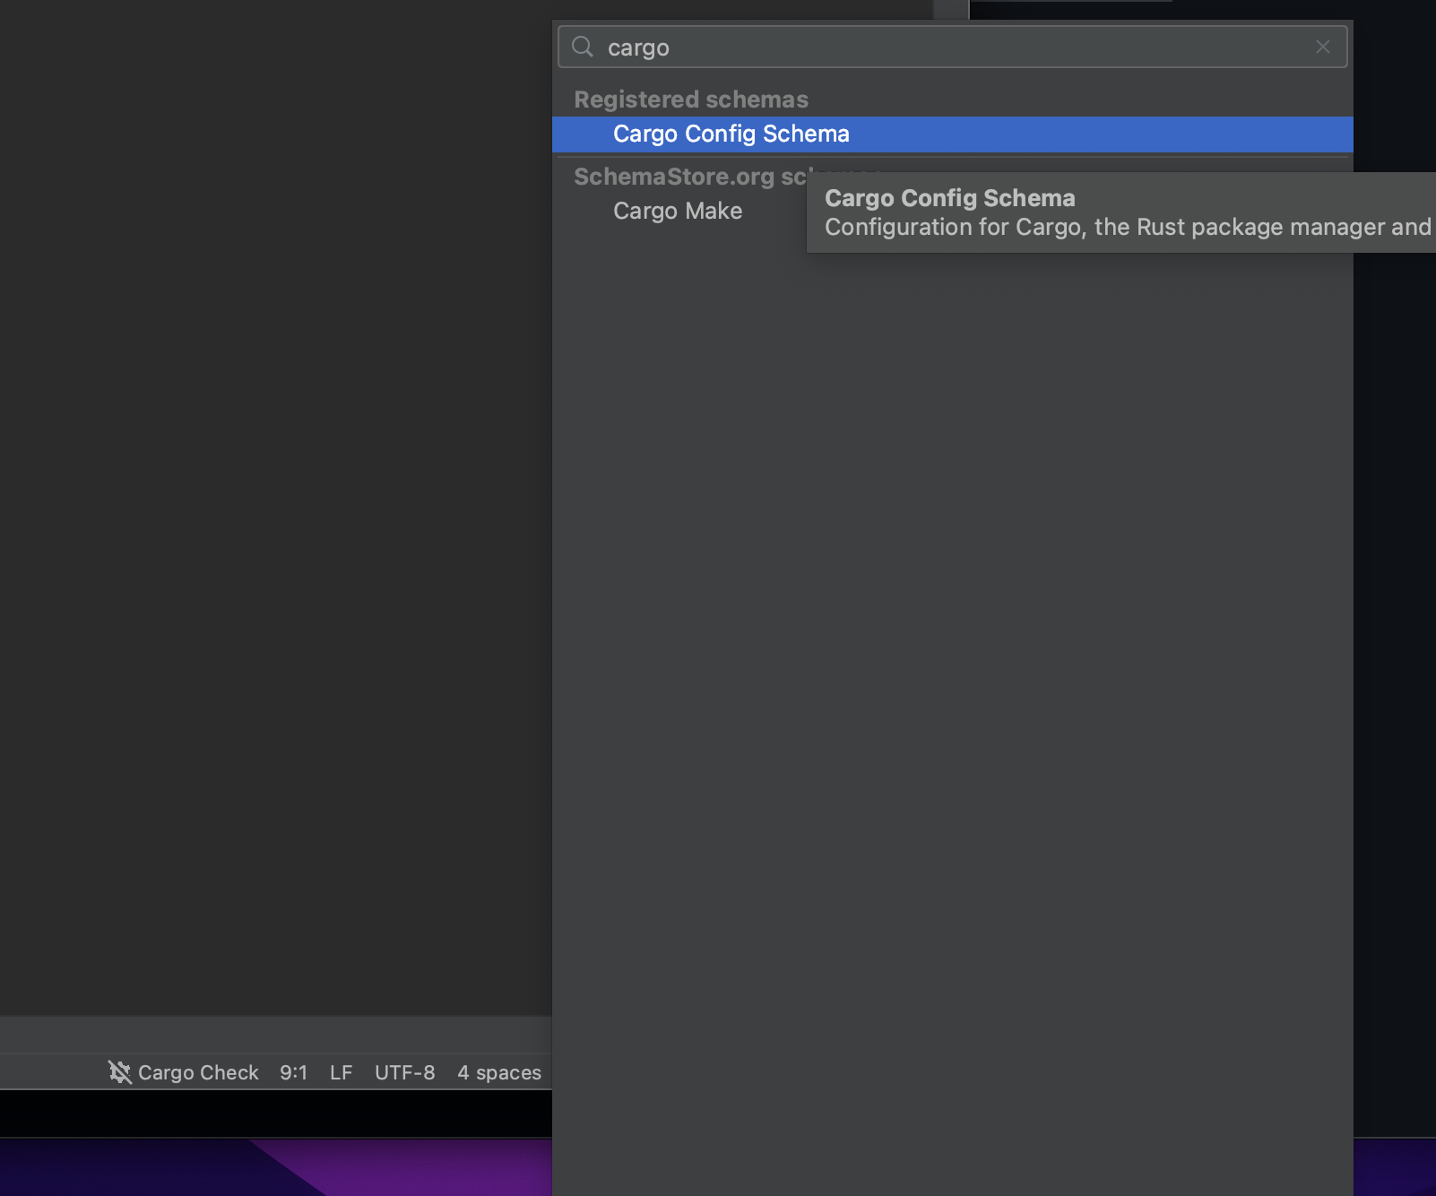This screenshot has width=1436, height=1196.
Task: Choose the Cargo Make schema
Action: (678, 211)
